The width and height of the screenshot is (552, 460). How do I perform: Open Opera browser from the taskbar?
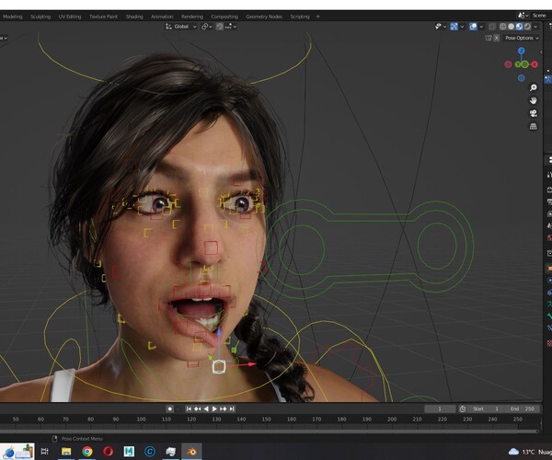click(108, 451)
